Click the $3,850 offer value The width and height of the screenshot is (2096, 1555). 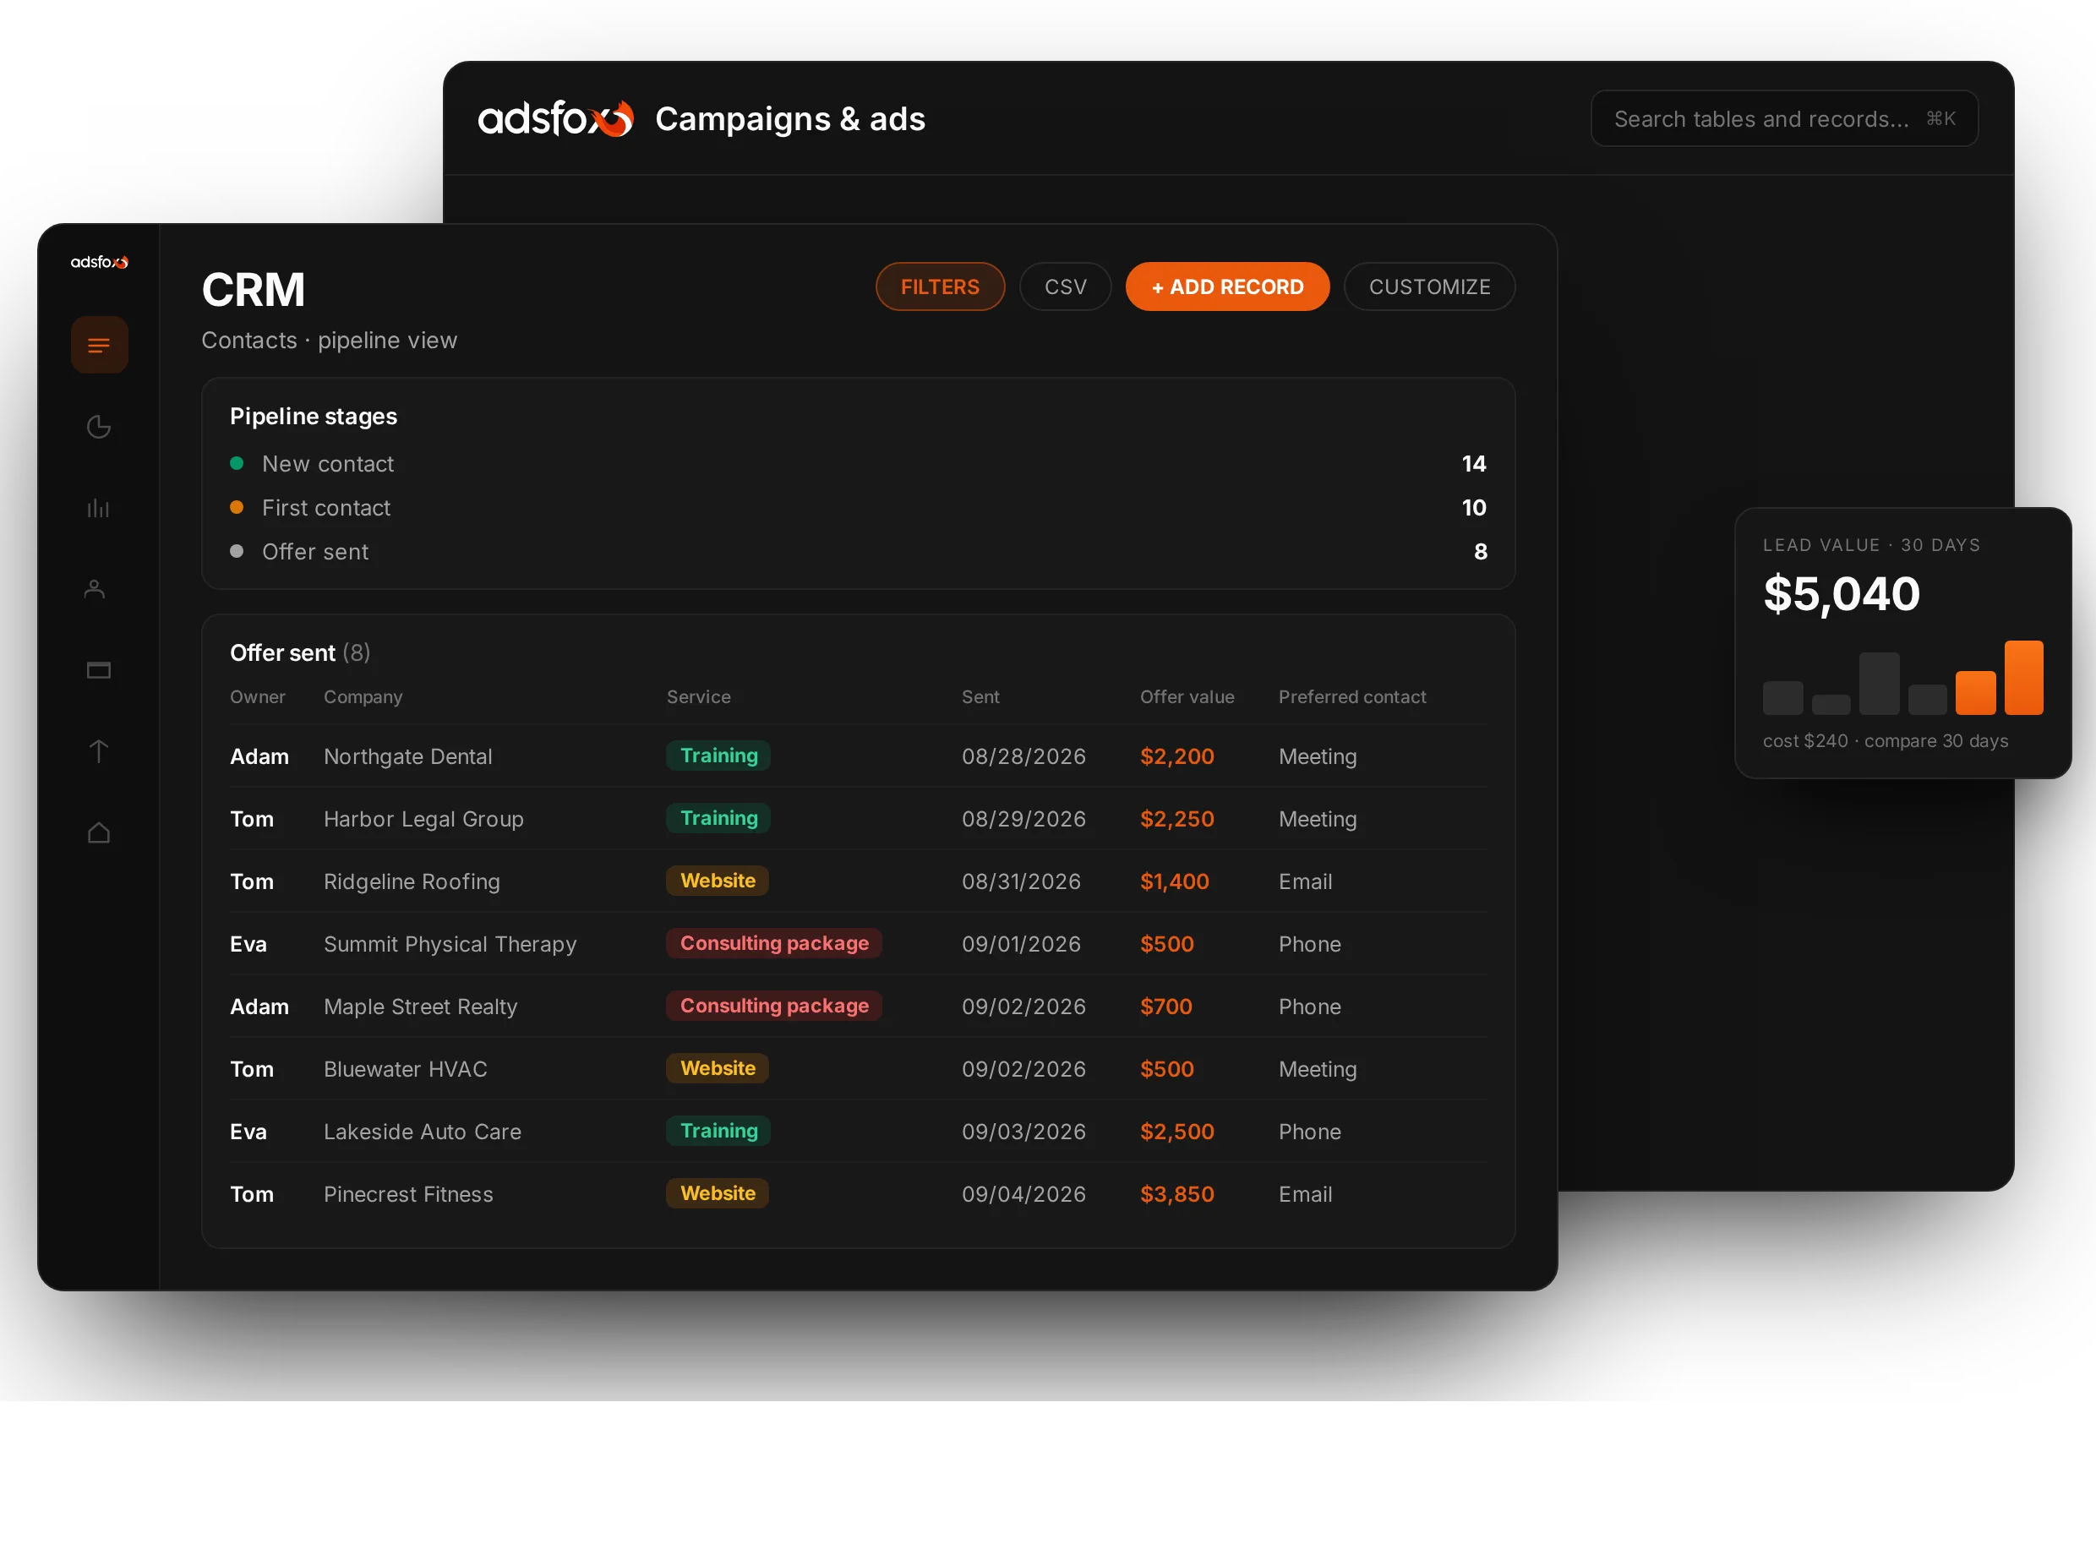1176,1193
